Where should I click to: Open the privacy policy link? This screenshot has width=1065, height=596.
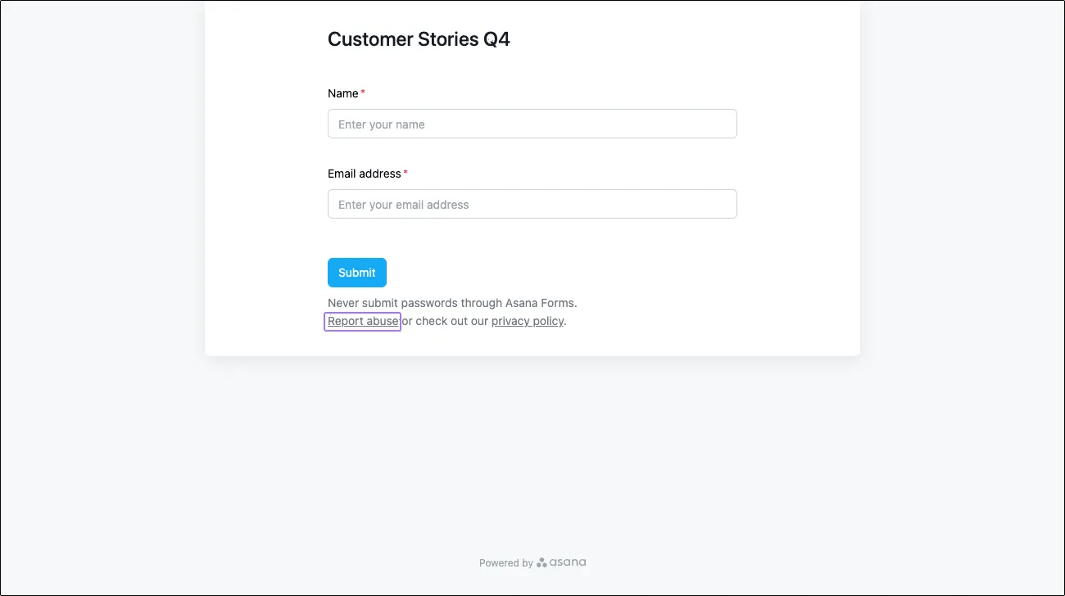528,322
